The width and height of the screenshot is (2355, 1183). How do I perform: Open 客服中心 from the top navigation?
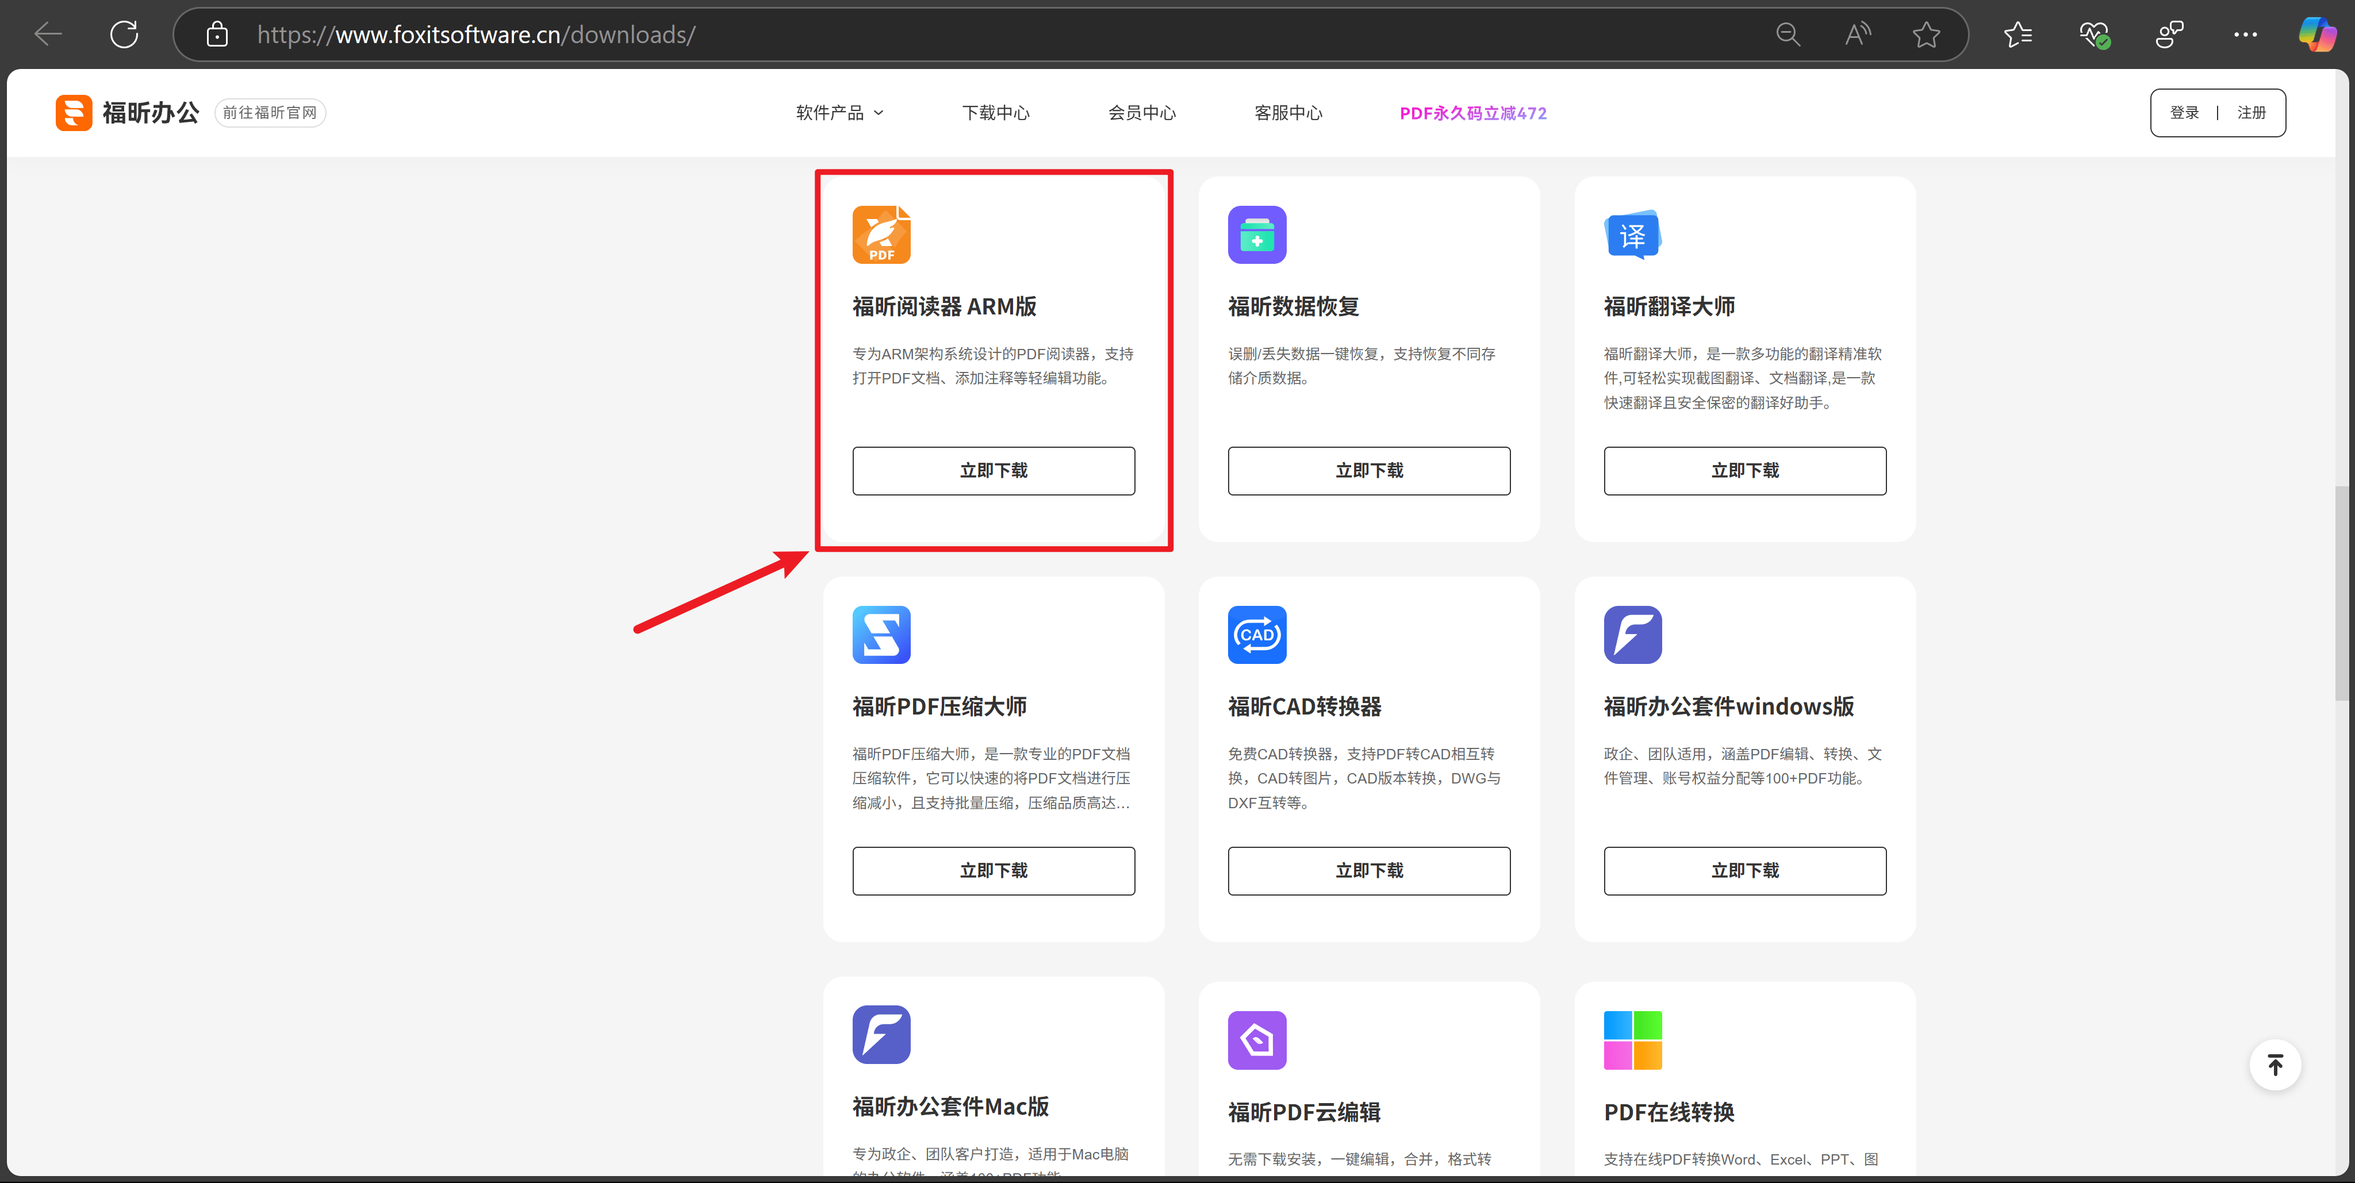pyautogui.click(x=1287, y=113)
